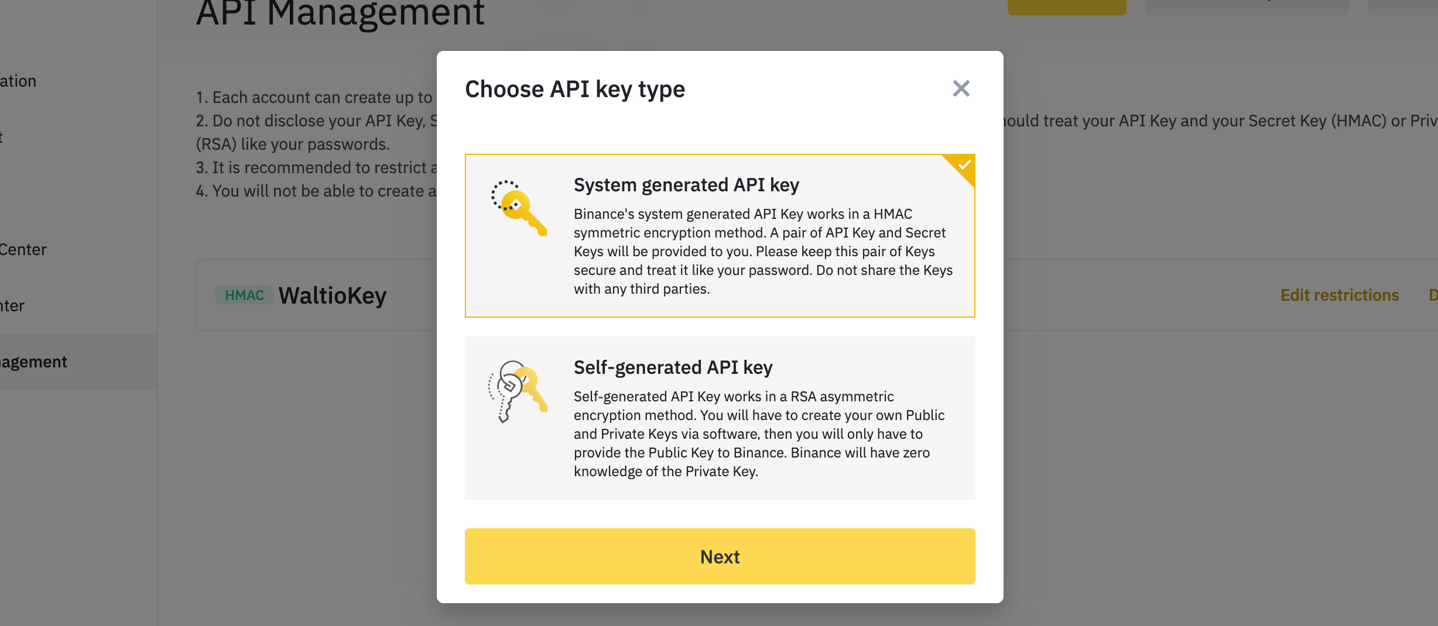Click the RSA asymmetric encryption description text

[759, 434]
